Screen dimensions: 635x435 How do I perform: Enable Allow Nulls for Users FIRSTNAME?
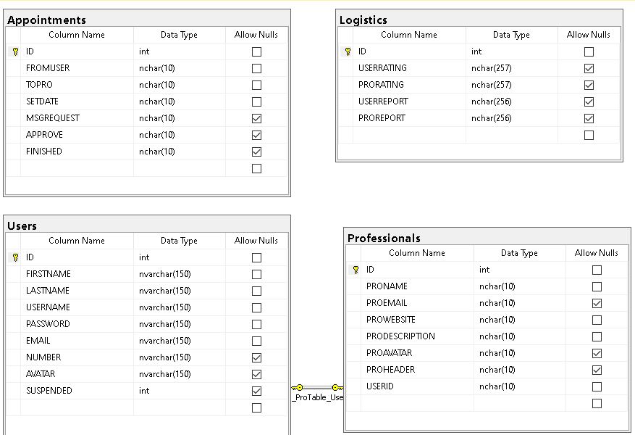pyautogui.click(x=256, y=275)
